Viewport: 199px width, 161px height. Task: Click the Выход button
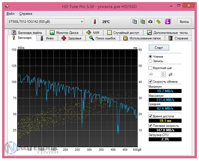(184, 22)
